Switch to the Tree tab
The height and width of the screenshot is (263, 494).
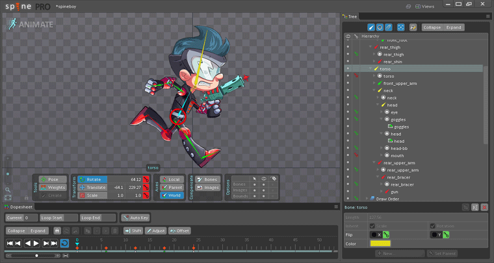click(x=350, y=17)
